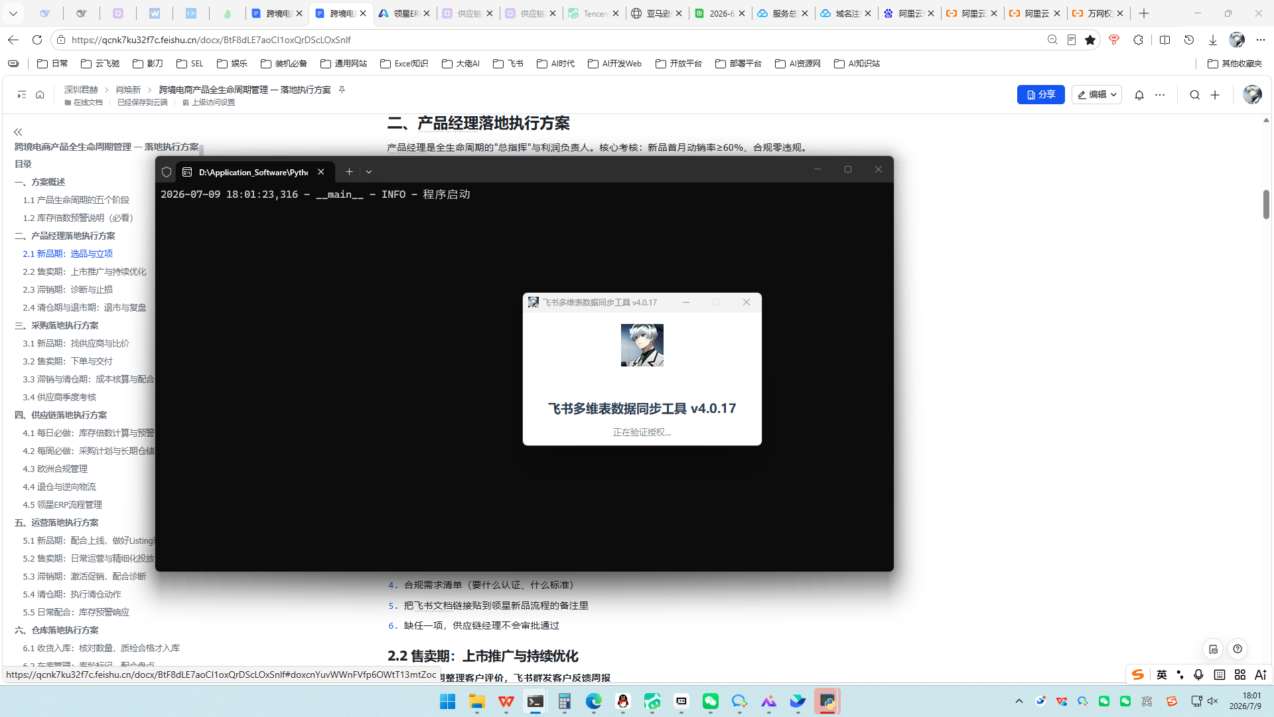Open the 日常 bookmarks folder
This screenshot has height=717, width=1274.
[52, 64]
